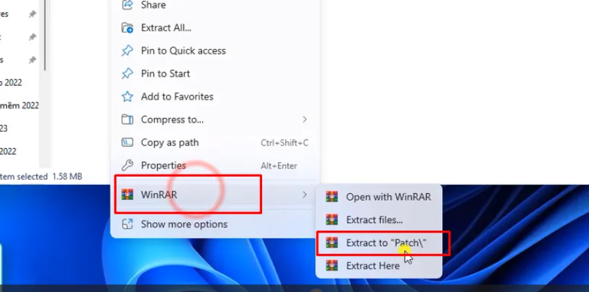
Task: Click the zipped folder icon for Compress to
Action: pyautogui.click(x=128, y=119)
